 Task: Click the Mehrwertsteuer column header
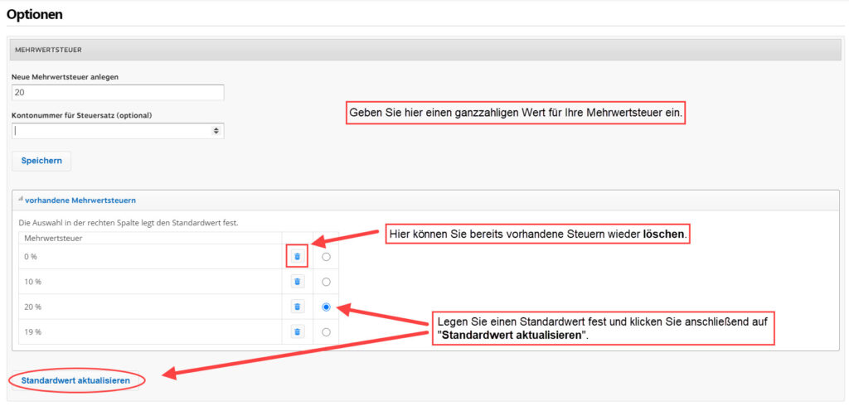point(53,238)
